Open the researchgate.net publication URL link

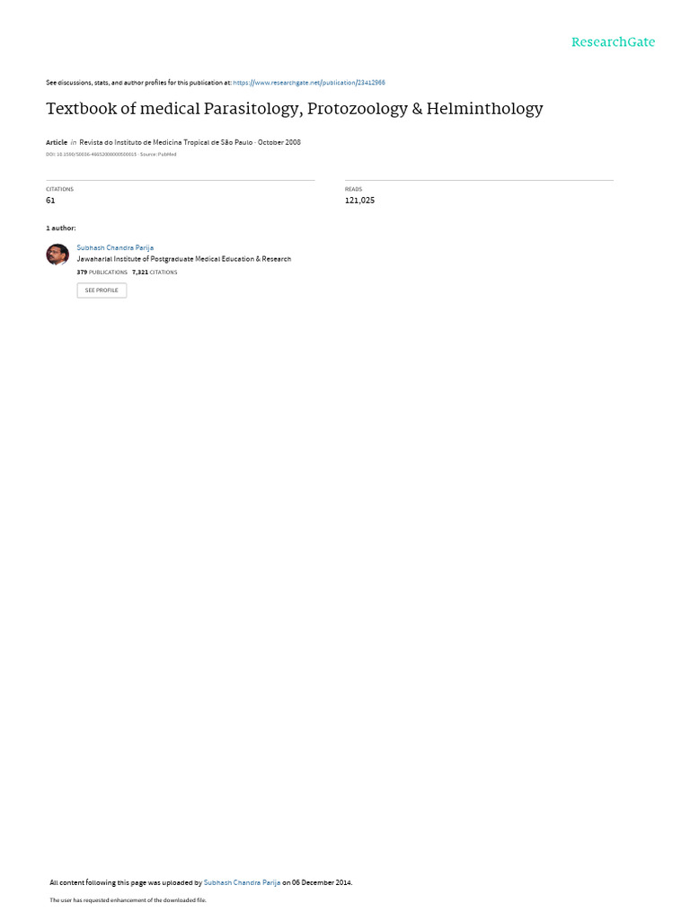click(309, 83)
